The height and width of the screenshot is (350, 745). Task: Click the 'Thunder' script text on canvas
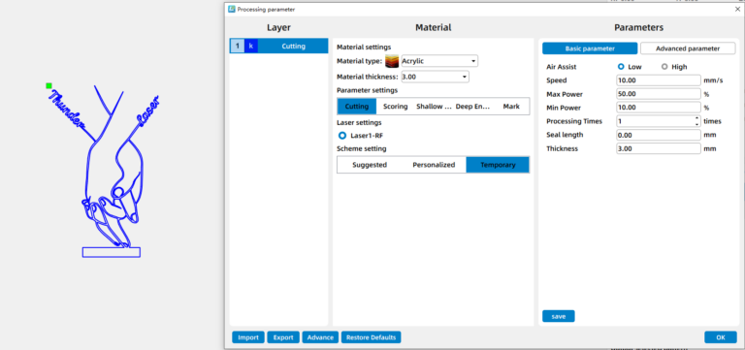[x=68, y=109]
